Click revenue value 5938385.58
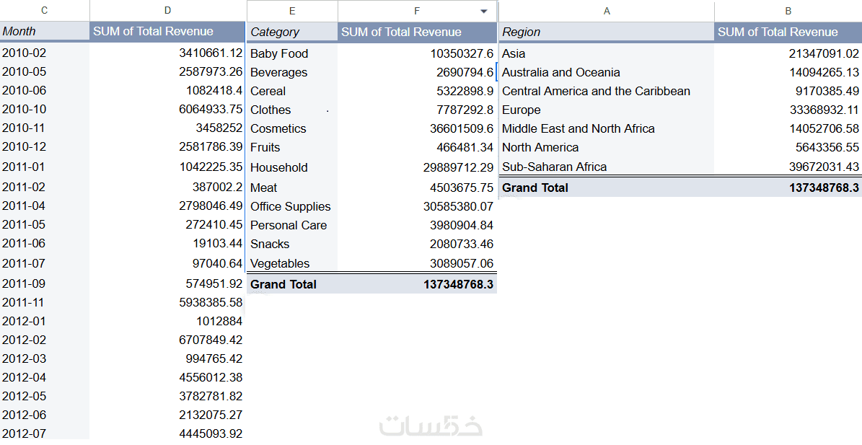 click(211, 303)
